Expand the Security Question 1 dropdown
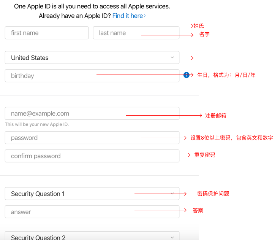This screenshot has height=240, width=280. pyautogui.click(x=76, y=194)
